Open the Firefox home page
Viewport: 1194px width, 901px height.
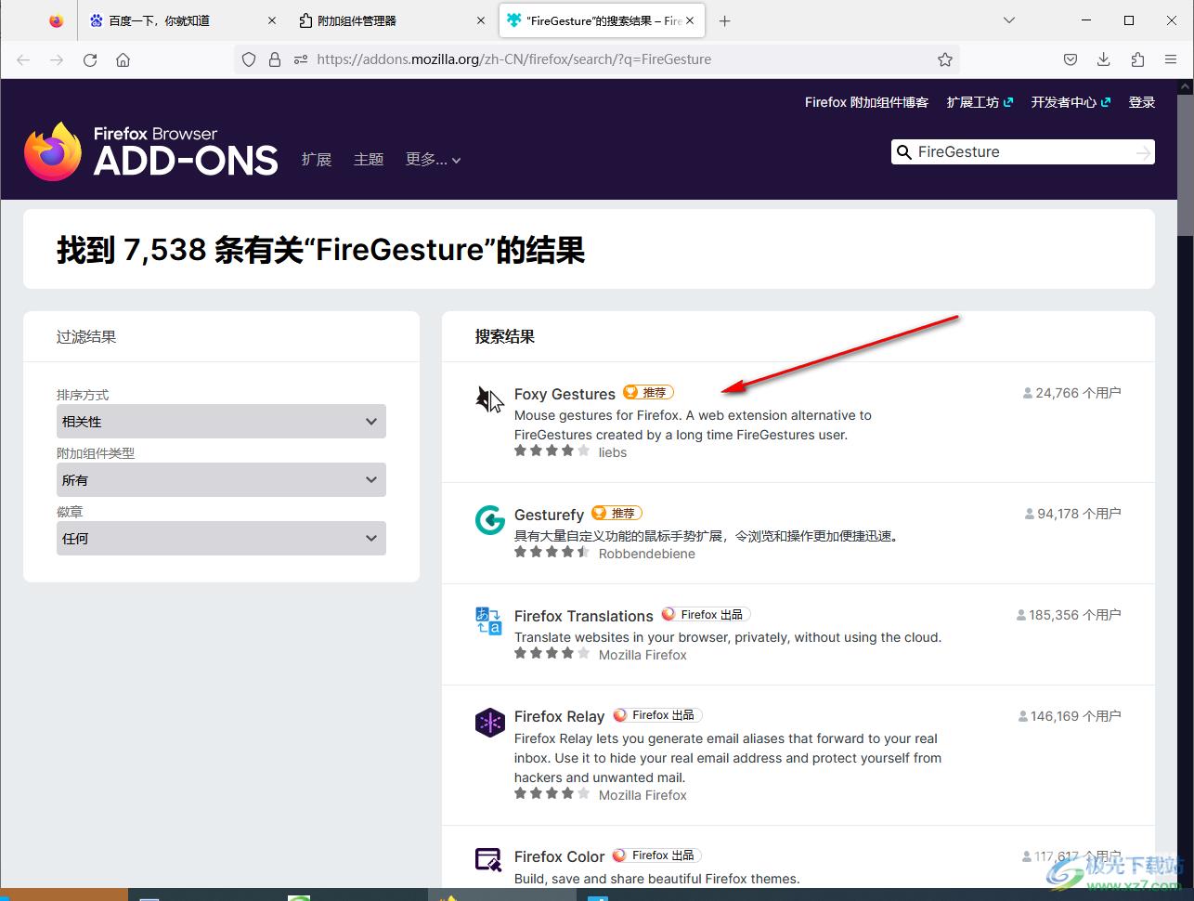123,59
